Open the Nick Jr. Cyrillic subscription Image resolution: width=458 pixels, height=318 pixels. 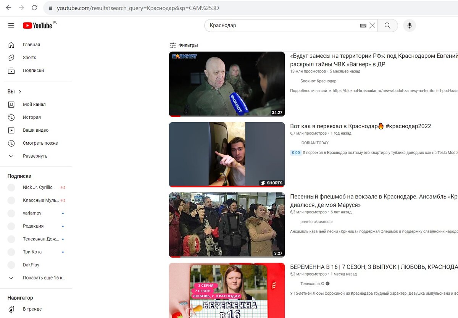pyautogui.click(x=37, y=187)
